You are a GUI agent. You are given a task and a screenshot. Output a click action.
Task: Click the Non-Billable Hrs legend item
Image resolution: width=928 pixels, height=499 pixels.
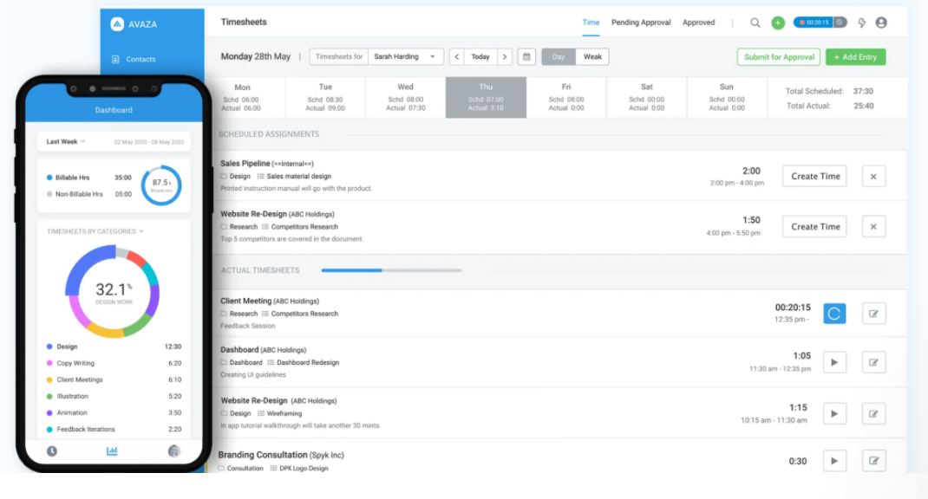[88, 194]
